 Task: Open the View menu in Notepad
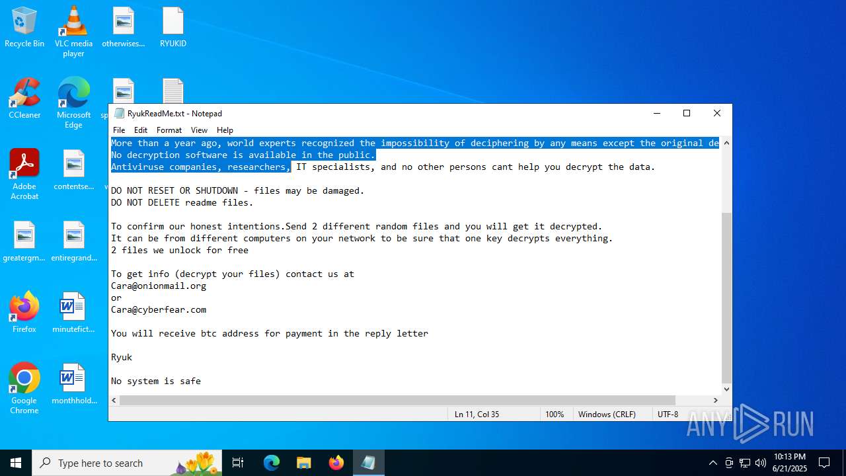[x=199, y=130]
